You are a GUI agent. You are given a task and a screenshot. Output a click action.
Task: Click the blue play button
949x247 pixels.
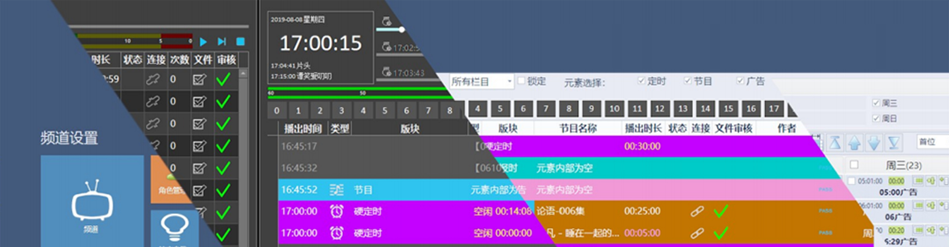203,41
